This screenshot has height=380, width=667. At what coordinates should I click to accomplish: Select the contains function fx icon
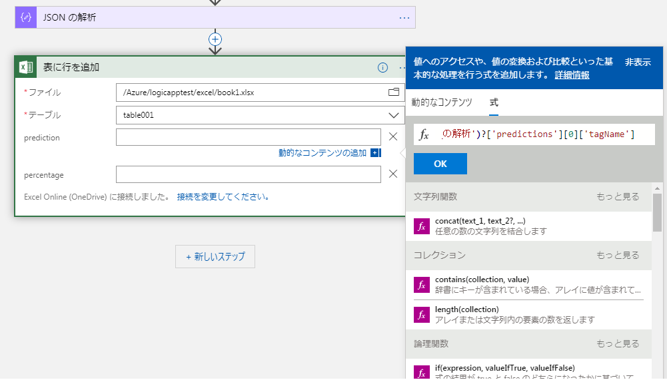[x=422, y=285]
